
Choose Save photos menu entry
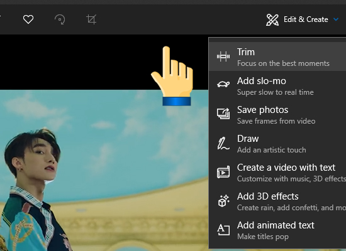pos(277,114)
